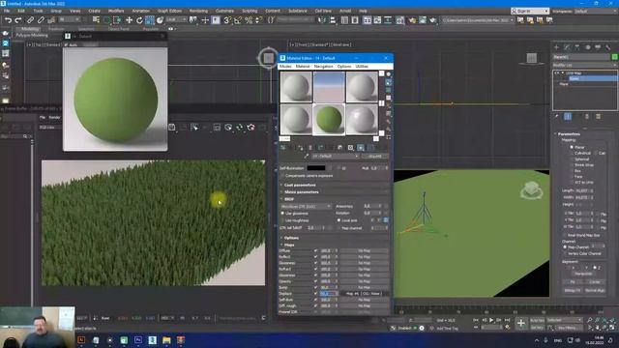Click Get Material icon in Material Editor toolbar
This screenshot has height=348, width=619.
click(x=283, y=148)
